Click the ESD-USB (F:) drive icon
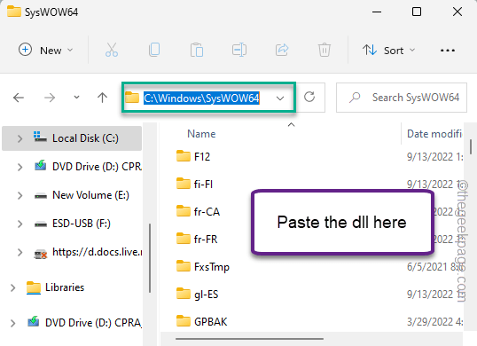 (41, 224)
